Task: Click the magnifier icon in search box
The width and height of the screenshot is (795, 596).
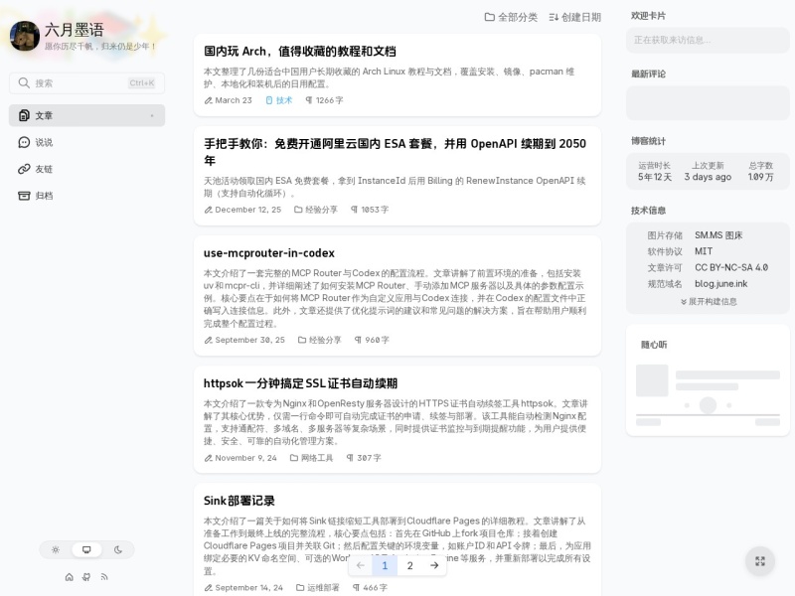Action: [x=24, y=83]
